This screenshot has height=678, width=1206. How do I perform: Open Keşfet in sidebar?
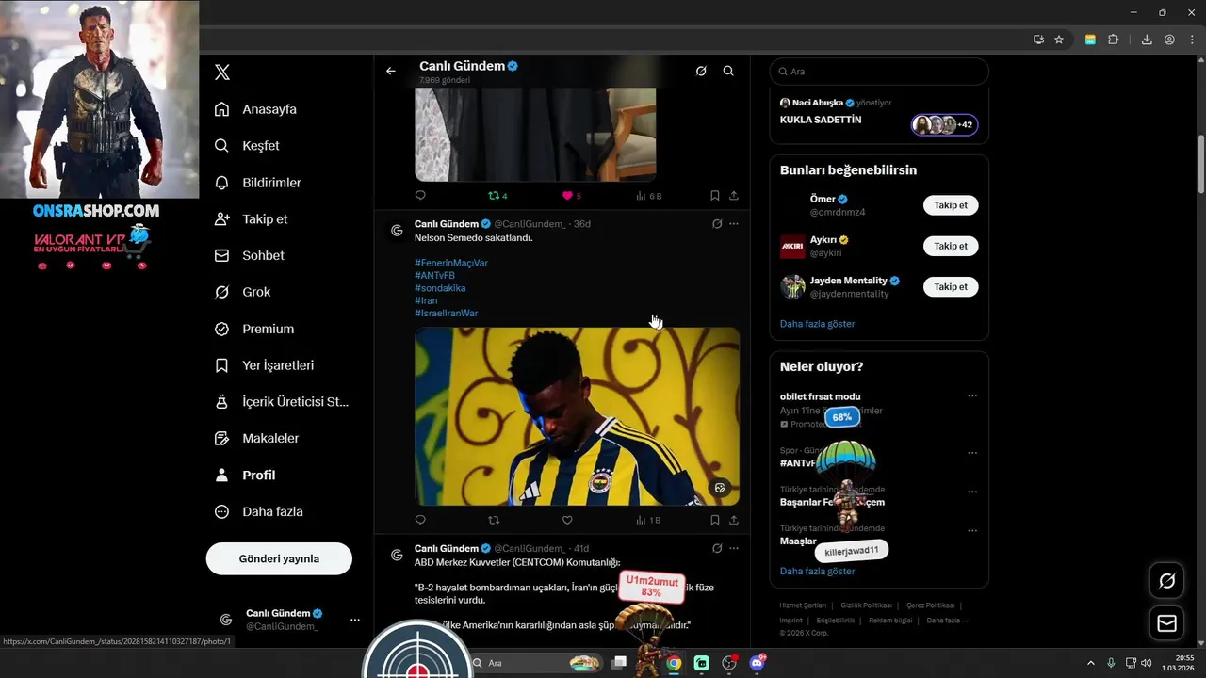pos(248,146)
